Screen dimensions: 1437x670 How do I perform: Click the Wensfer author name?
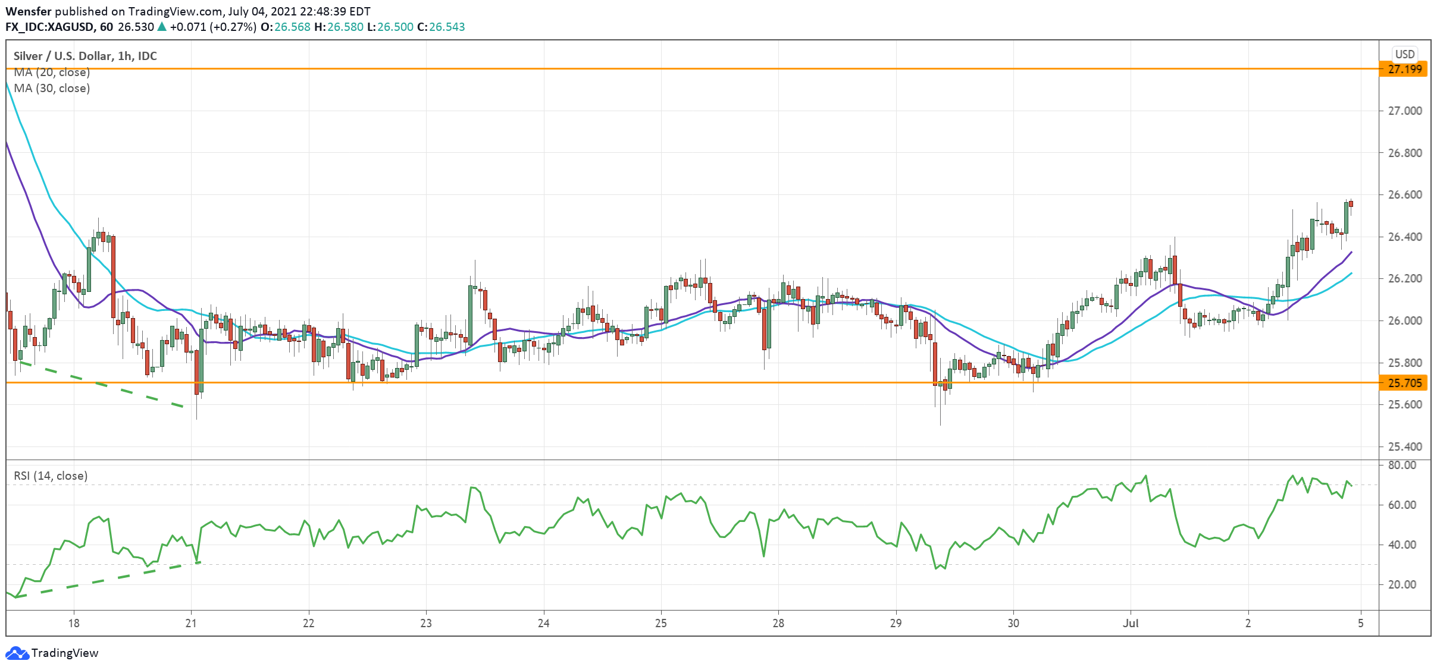pos(28,11)
